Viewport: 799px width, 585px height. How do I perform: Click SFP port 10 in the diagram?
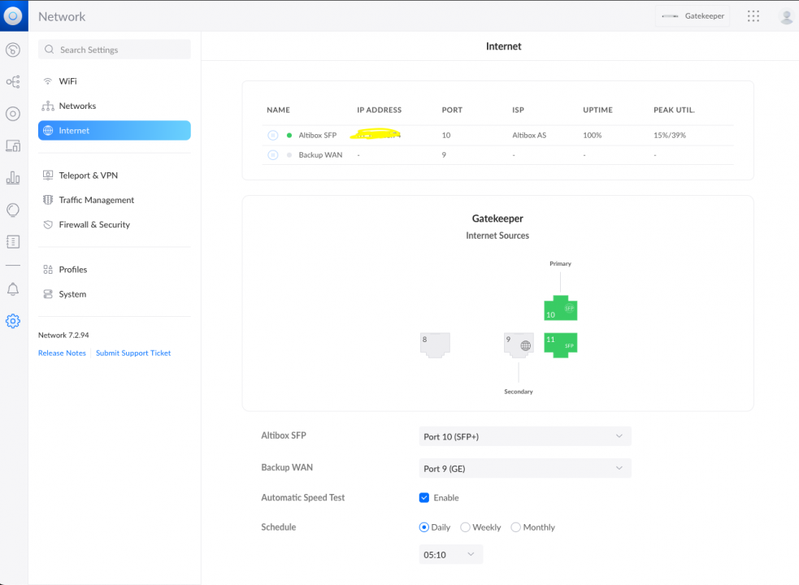[x=560, y=309]
